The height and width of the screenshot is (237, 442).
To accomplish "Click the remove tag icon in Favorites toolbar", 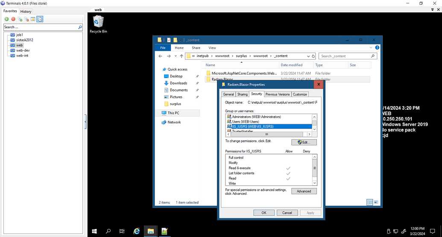I will 26,19.
